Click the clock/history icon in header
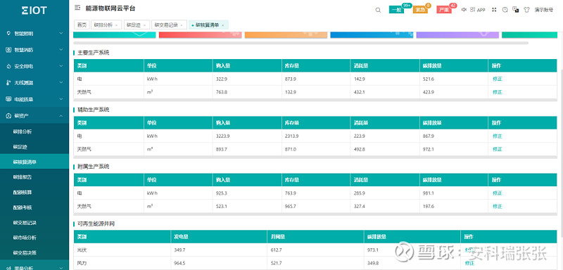The image size is (563, 270). (505, 10)
